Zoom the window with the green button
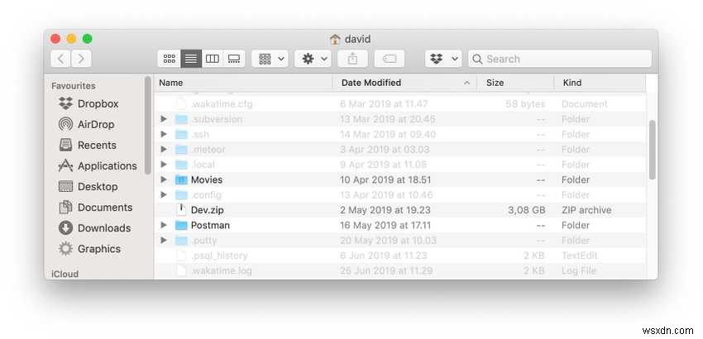The width and height of the screenshot is (703, 339). [88, 39]
